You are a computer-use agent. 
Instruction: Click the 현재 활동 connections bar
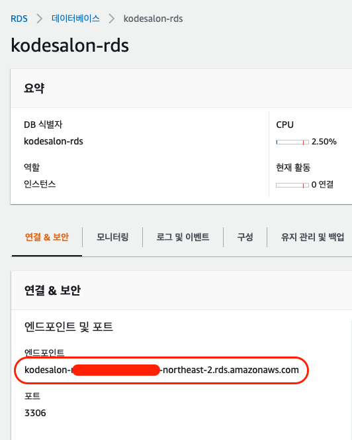(x=292, y=185)
